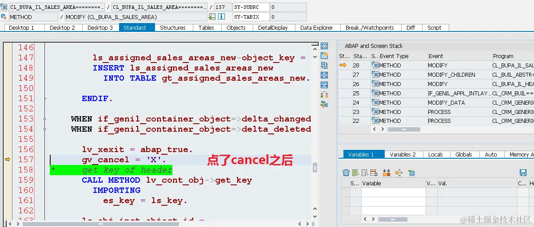Screen dimensions: 534x227
Task: Click the first empty Variable input cell
Action: click(393, 192)
